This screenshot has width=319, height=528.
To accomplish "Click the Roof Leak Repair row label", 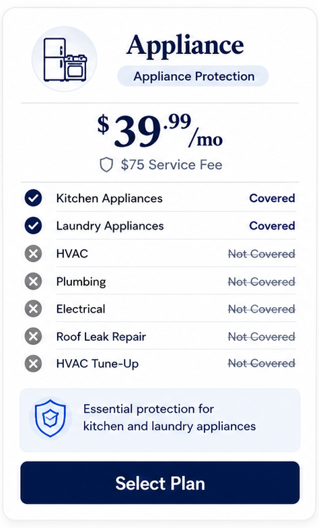I will [x=101, y=337].
